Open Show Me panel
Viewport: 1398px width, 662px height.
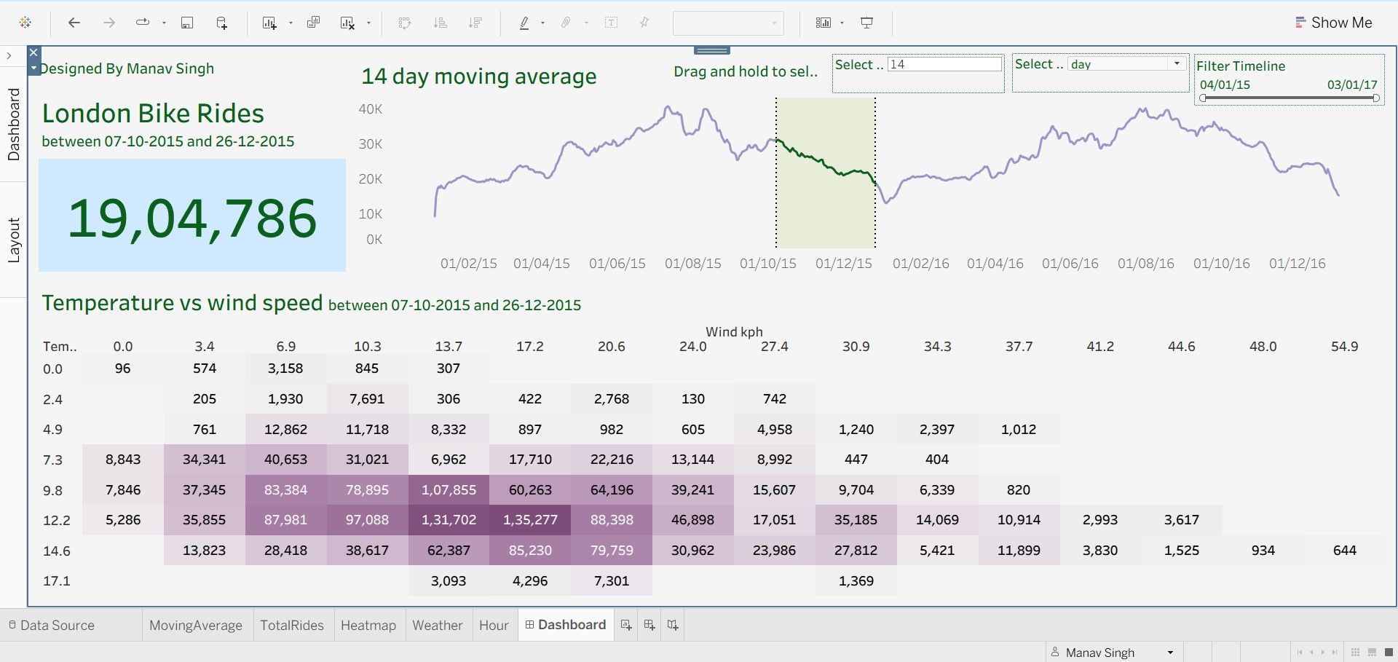[x=1333, y=23]
